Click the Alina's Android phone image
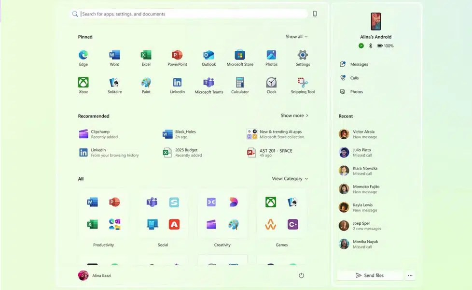 (x=375, y=21)
